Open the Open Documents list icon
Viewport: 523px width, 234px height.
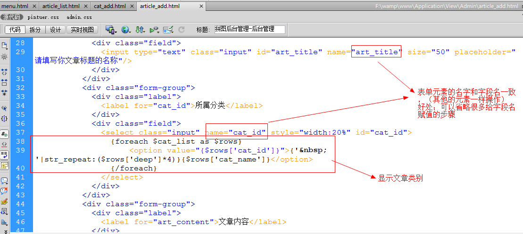click(x=4, y=46)
